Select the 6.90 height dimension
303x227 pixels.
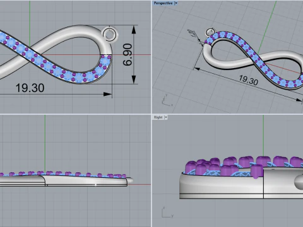click(128, 55)
